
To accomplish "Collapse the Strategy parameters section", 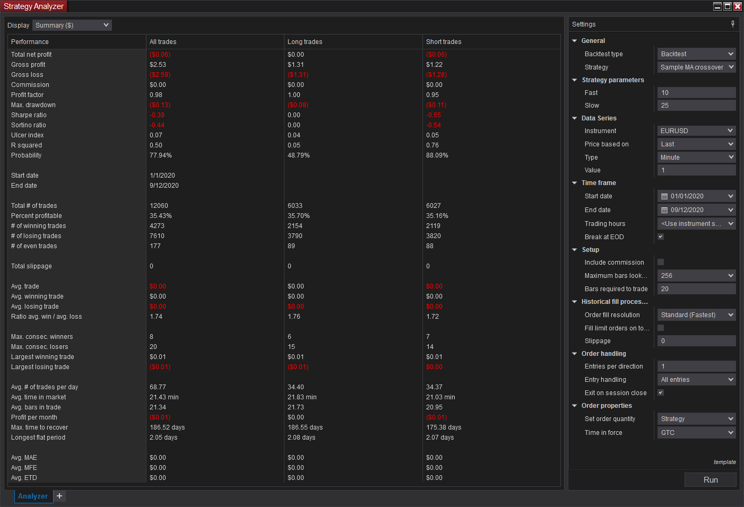I will pos(575,80).
